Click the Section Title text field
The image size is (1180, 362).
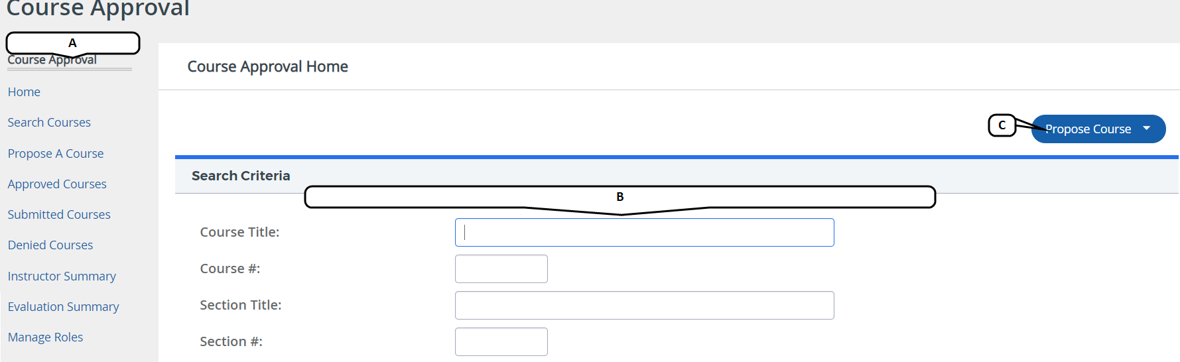coord(644,306)
